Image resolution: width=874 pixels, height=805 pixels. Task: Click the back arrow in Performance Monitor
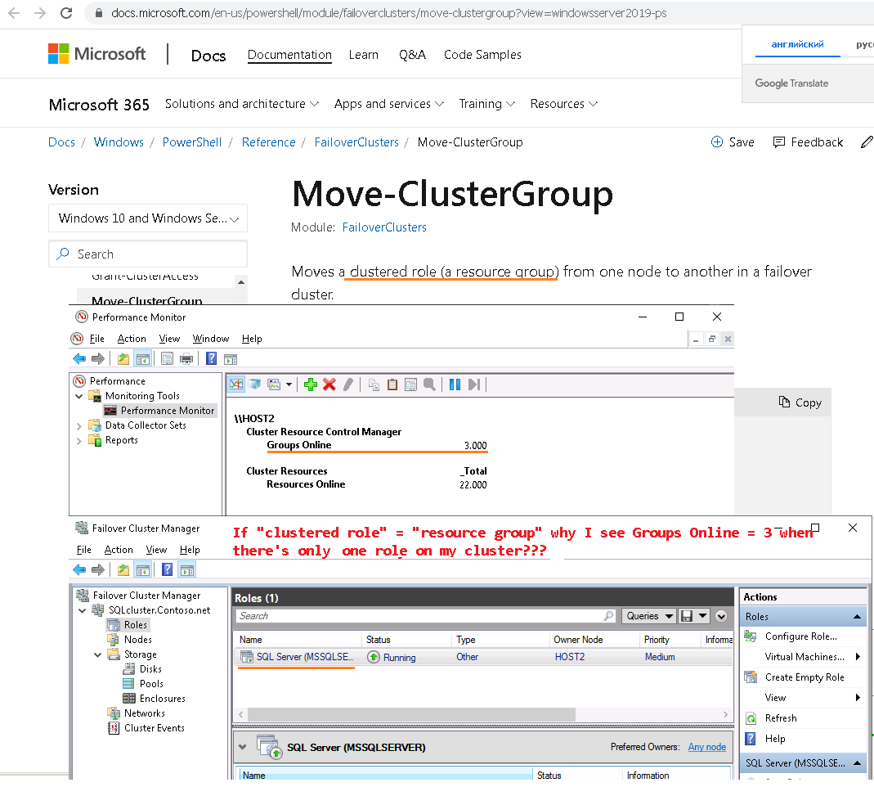(x=79, y=358)
